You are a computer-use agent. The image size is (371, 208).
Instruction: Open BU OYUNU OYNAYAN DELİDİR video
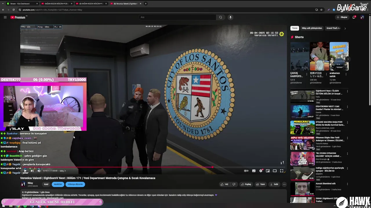tap(303, 159)
